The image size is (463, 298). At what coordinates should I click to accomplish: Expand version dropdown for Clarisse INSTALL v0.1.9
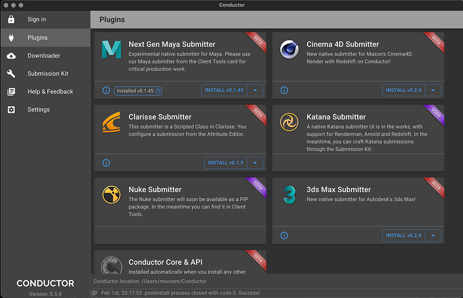click(255, 163)
